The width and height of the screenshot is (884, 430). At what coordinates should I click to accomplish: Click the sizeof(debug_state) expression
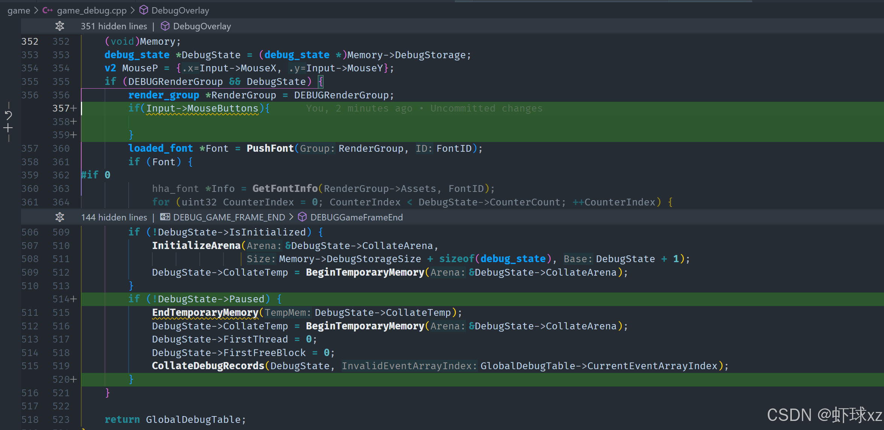tap(495, 259)
